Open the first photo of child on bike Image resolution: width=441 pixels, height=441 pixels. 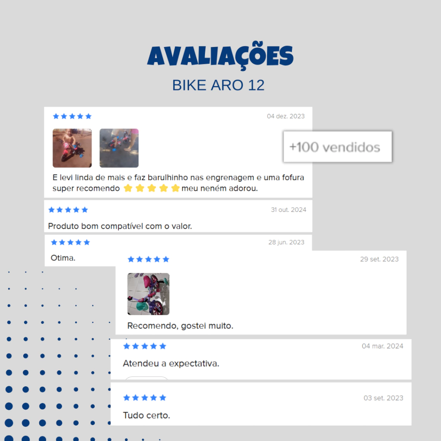tap(72, 148)
